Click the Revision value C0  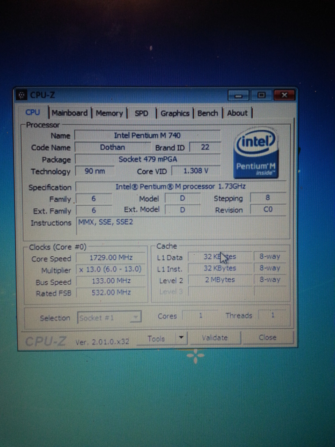coord(268,209)
